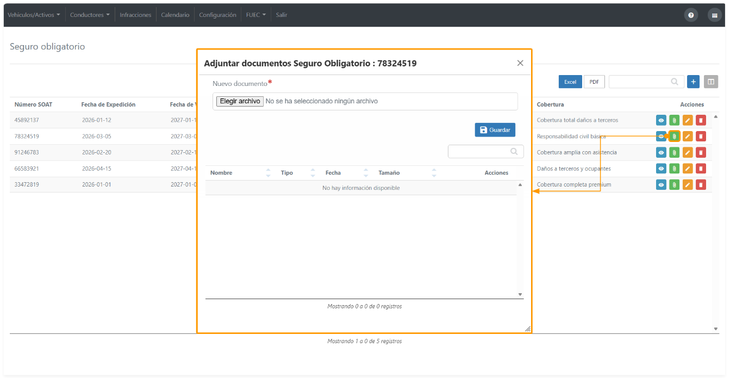Open the apps grid icon in navbar

tap(714, 15)
